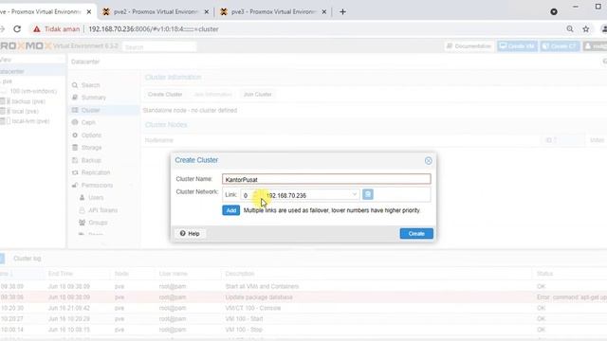Click the Create button in the dialog
Viewport: 607px width, 341px height.
(x=416, y=234)
